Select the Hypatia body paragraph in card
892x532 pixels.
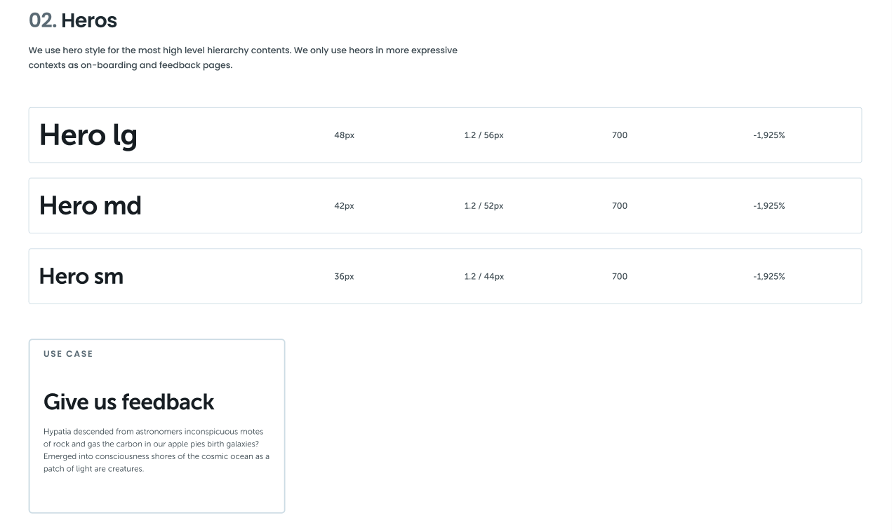tap(157, 450)
